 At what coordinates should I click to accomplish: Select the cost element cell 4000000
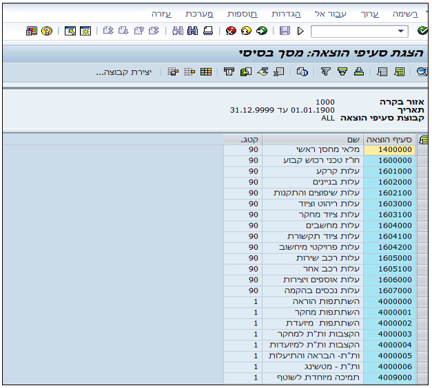[x=389, y=301]
